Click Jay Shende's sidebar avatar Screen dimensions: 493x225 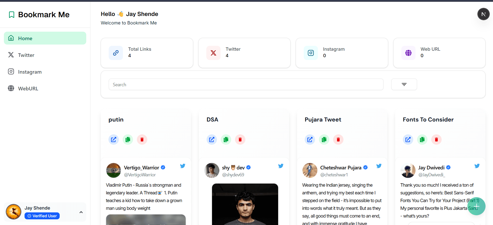pyautogui.click(x=13, y=212)
